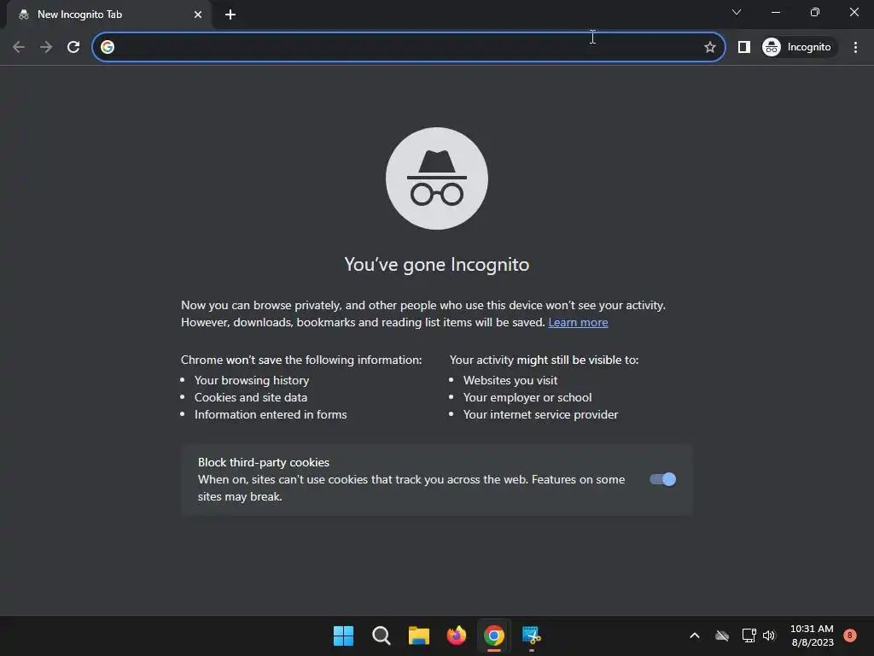
Task: Click the back navigation arrow
Action: (x=19, y=47)
